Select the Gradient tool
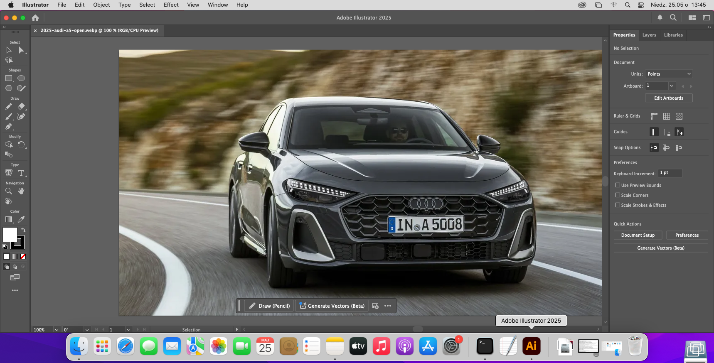 tap(9, 219)
